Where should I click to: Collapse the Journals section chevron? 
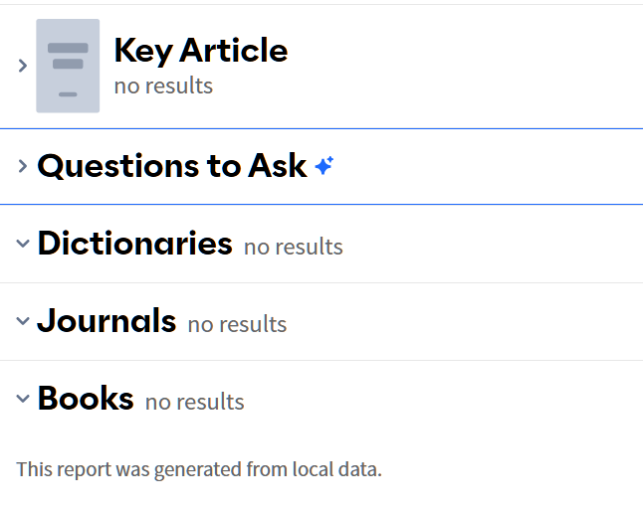(23, 321)
